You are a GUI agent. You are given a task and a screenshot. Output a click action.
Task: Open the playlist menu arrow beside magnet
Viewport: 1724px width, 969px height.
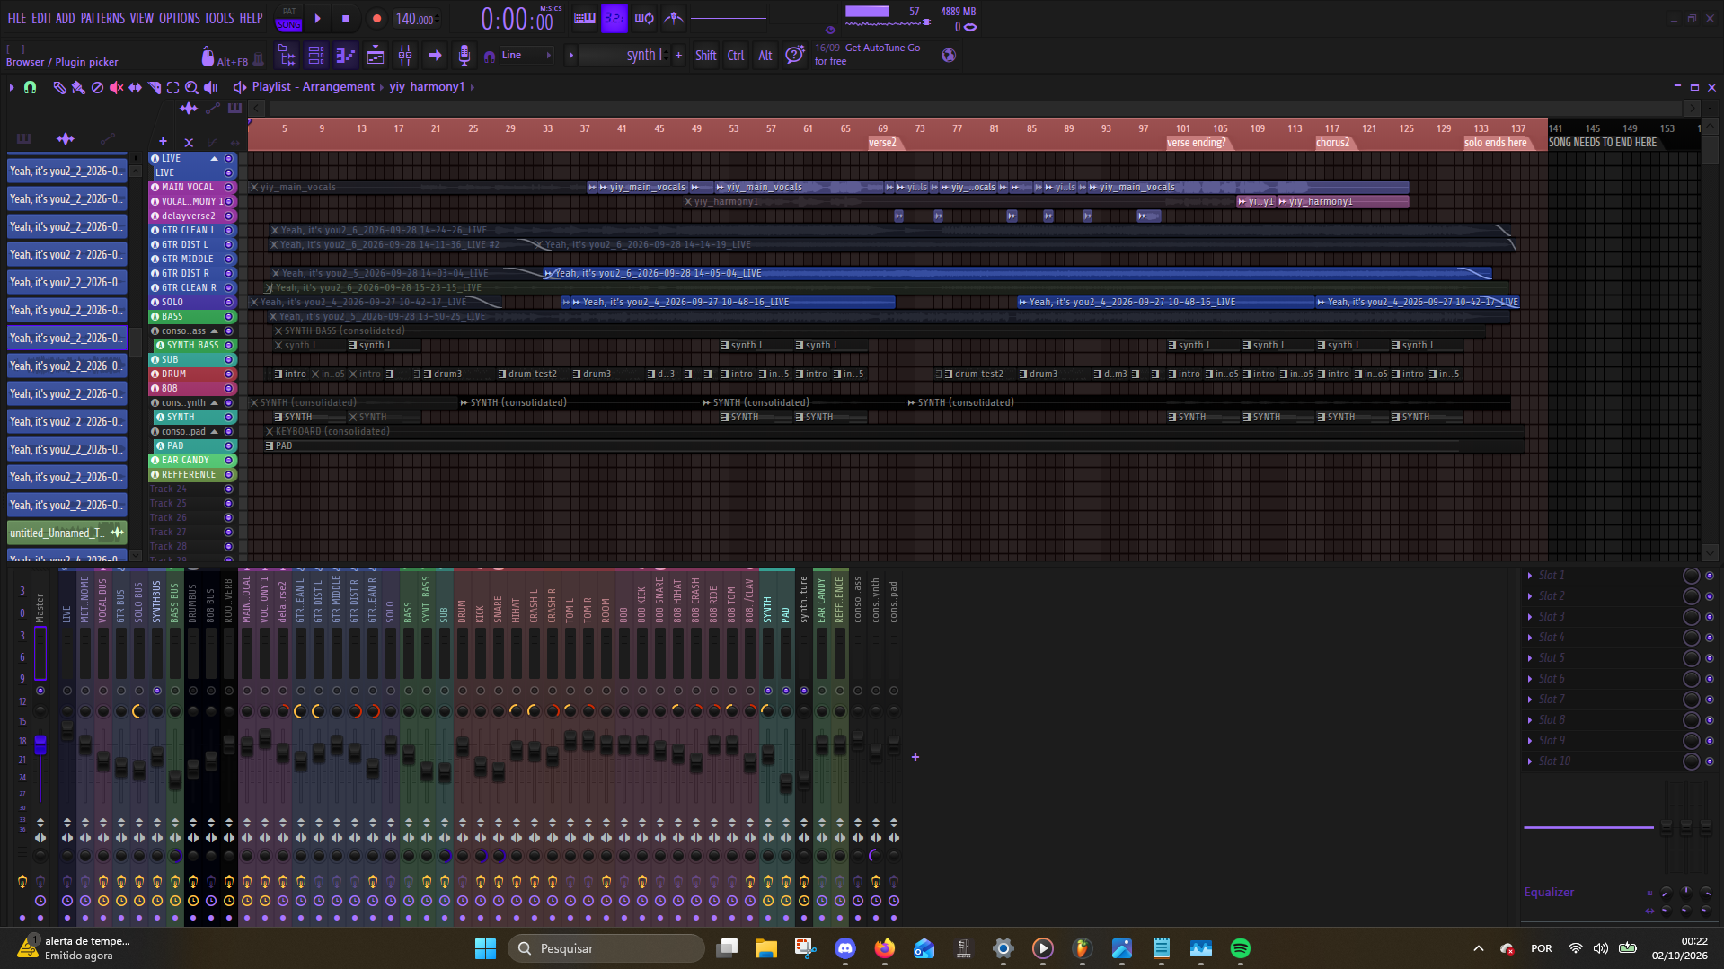click(11, 87)
